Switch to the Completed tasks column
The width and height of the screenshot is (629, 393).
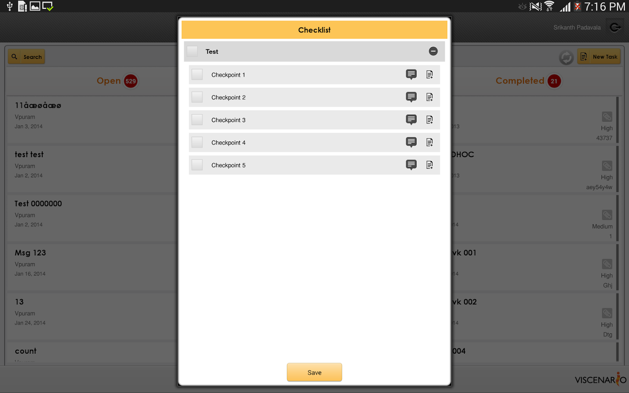click(x=520, y=81)
